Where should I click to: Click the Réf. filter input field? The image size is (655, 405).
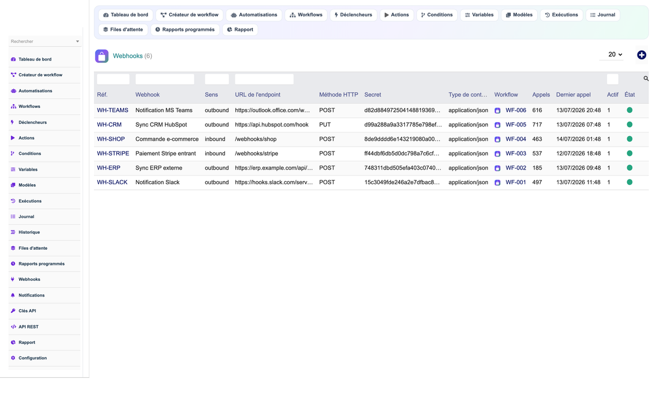(113, 79)
